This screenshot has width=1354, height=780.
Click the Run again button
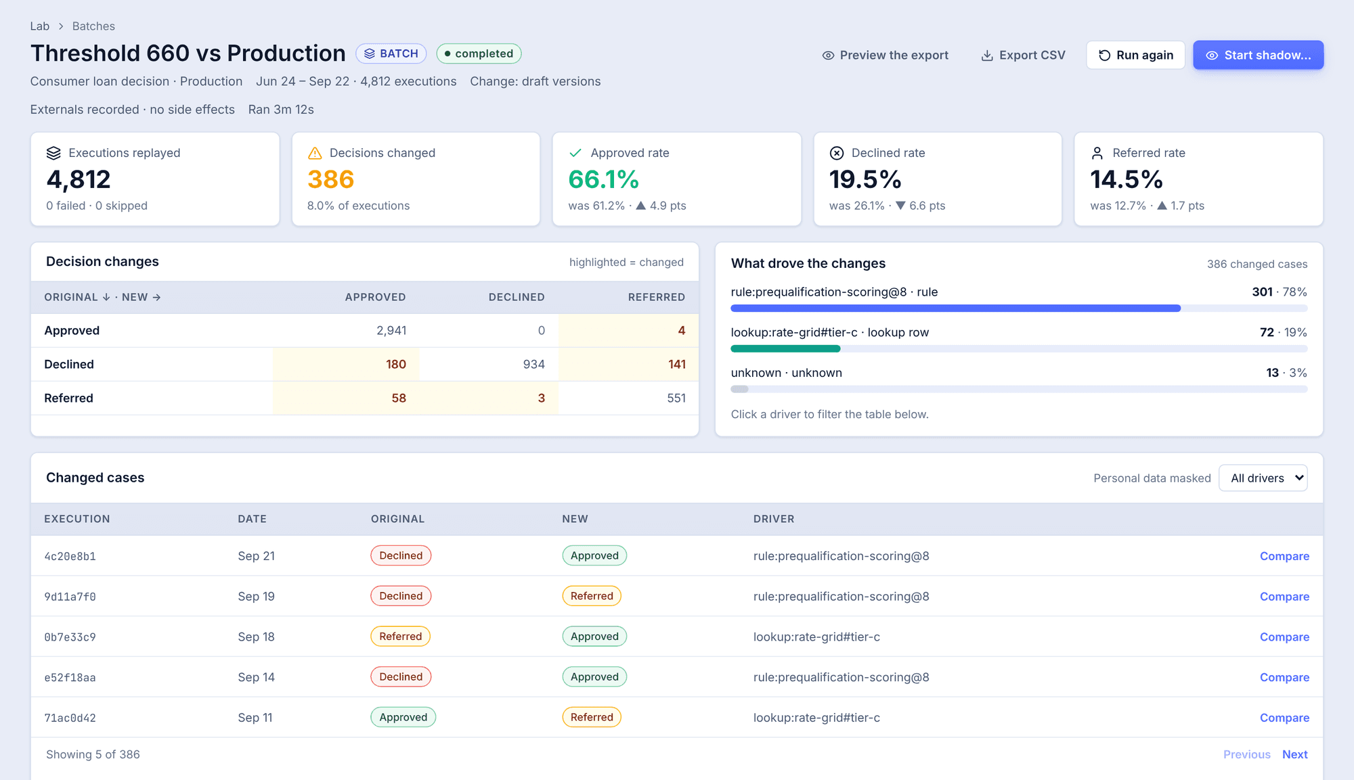[1135, 55]
